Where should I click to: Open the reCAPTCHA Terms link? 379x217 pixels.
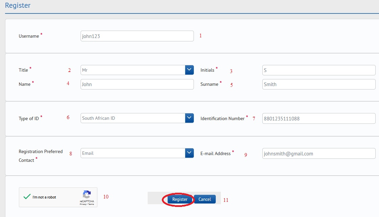point(91,204)
